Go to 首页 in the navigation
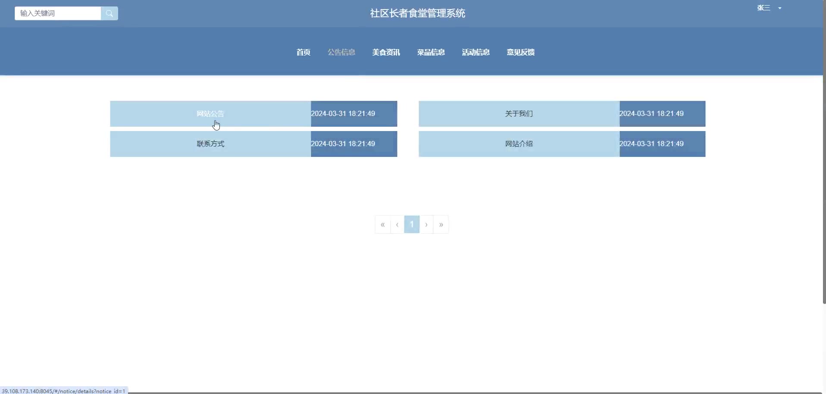Viewport: 826px width, 394px height. pos(303,52)
